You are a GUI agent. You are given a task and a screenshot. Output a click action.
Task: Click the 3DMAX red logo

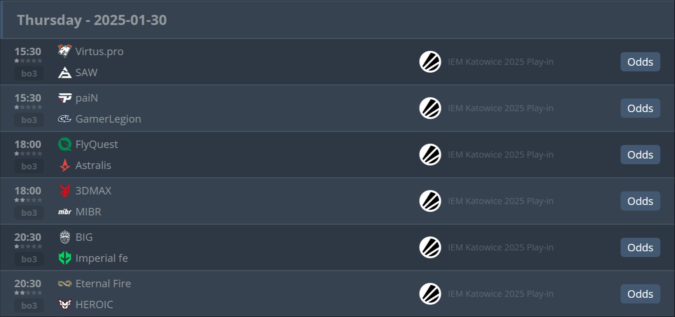click(x=65, y=190)
